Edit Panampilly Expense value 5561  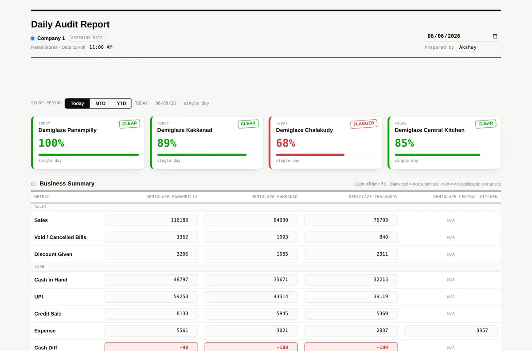point(151,331)
